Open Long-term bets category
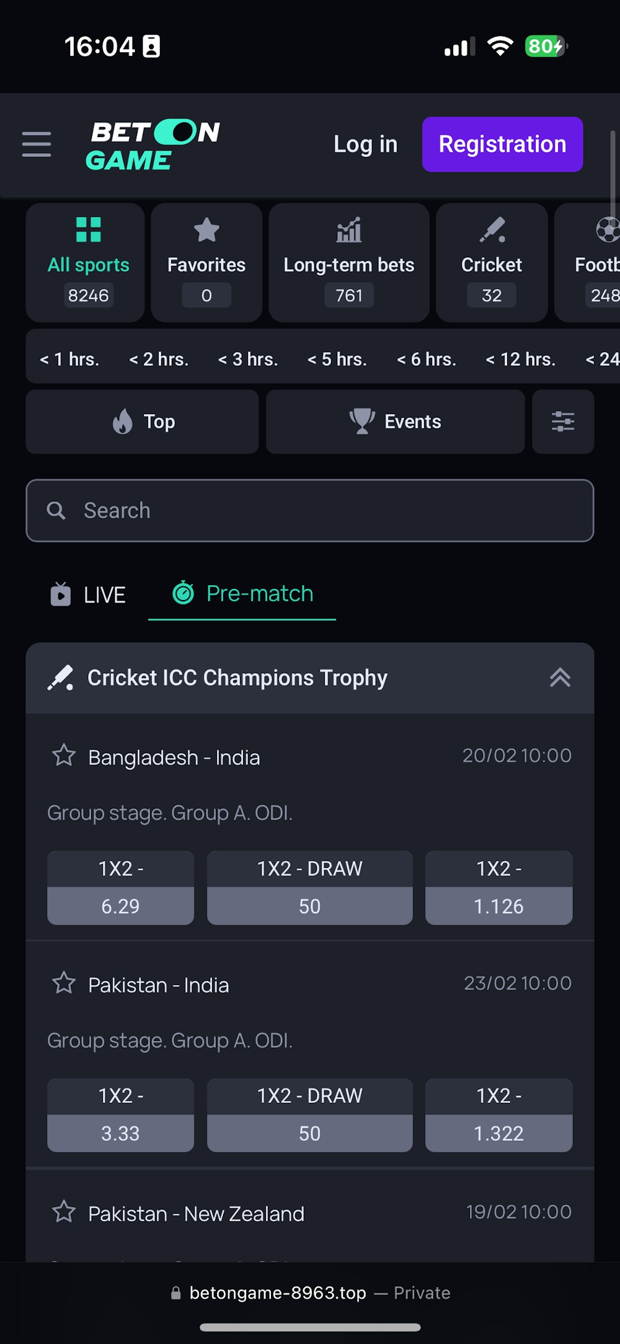The width and height of the screenshot is (620, 1344). tap(348, 262)
